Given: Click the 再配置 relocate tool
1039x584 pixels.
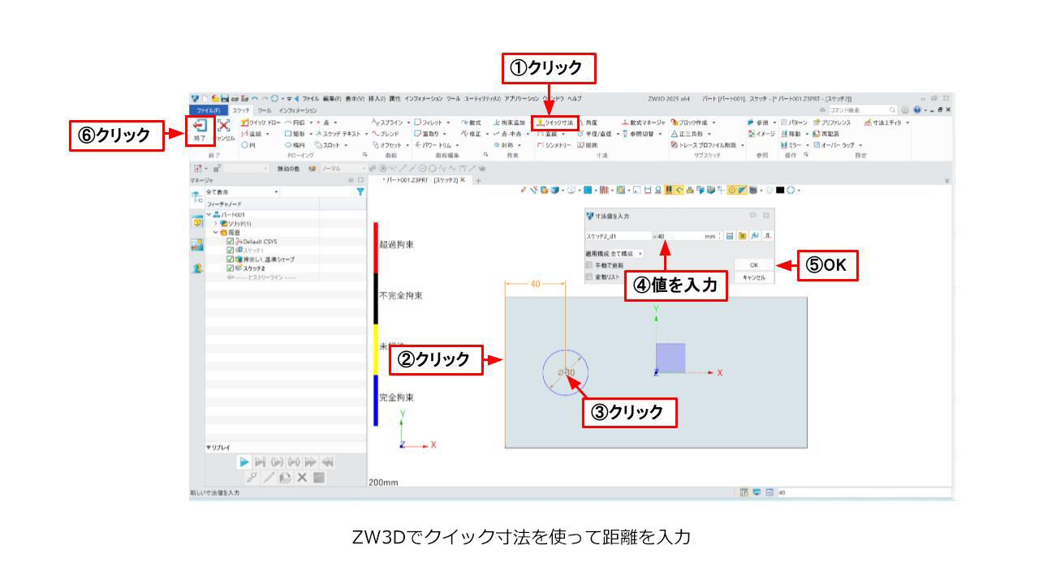Looking at the screenshot, I should click(x=826, y=134).
